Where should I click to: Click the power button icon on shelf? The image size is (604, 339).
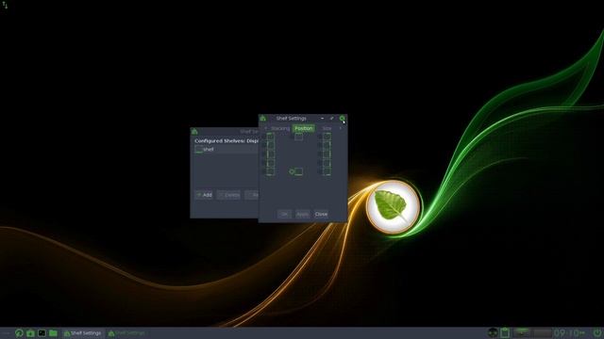click(597, 332)
